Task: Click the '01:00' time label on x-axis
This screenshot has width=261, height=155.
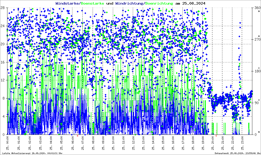Action: click(x=19, y=140)
